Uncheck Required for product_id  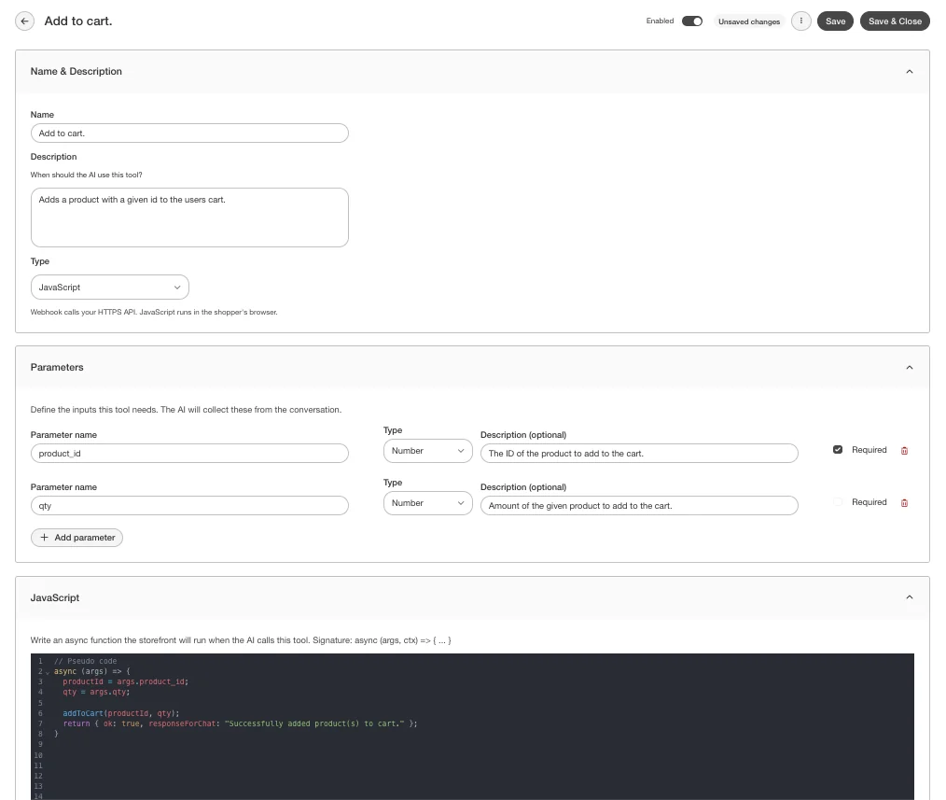(x=838, y=450)
